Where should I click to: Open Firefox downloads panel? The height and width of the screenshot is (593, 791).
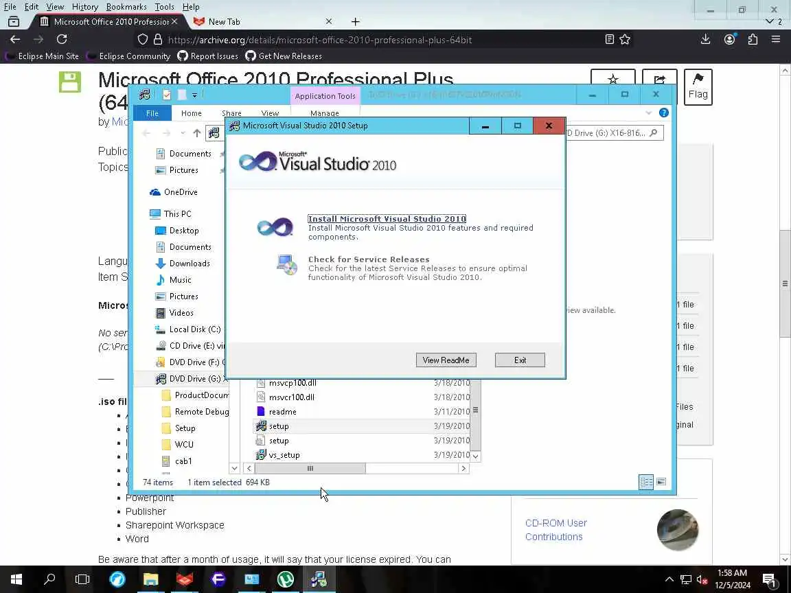pos(706,39)
